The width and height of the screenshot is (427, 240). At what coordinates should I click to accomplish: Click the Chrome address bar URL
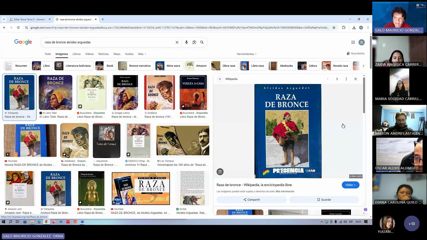(179, 28)
